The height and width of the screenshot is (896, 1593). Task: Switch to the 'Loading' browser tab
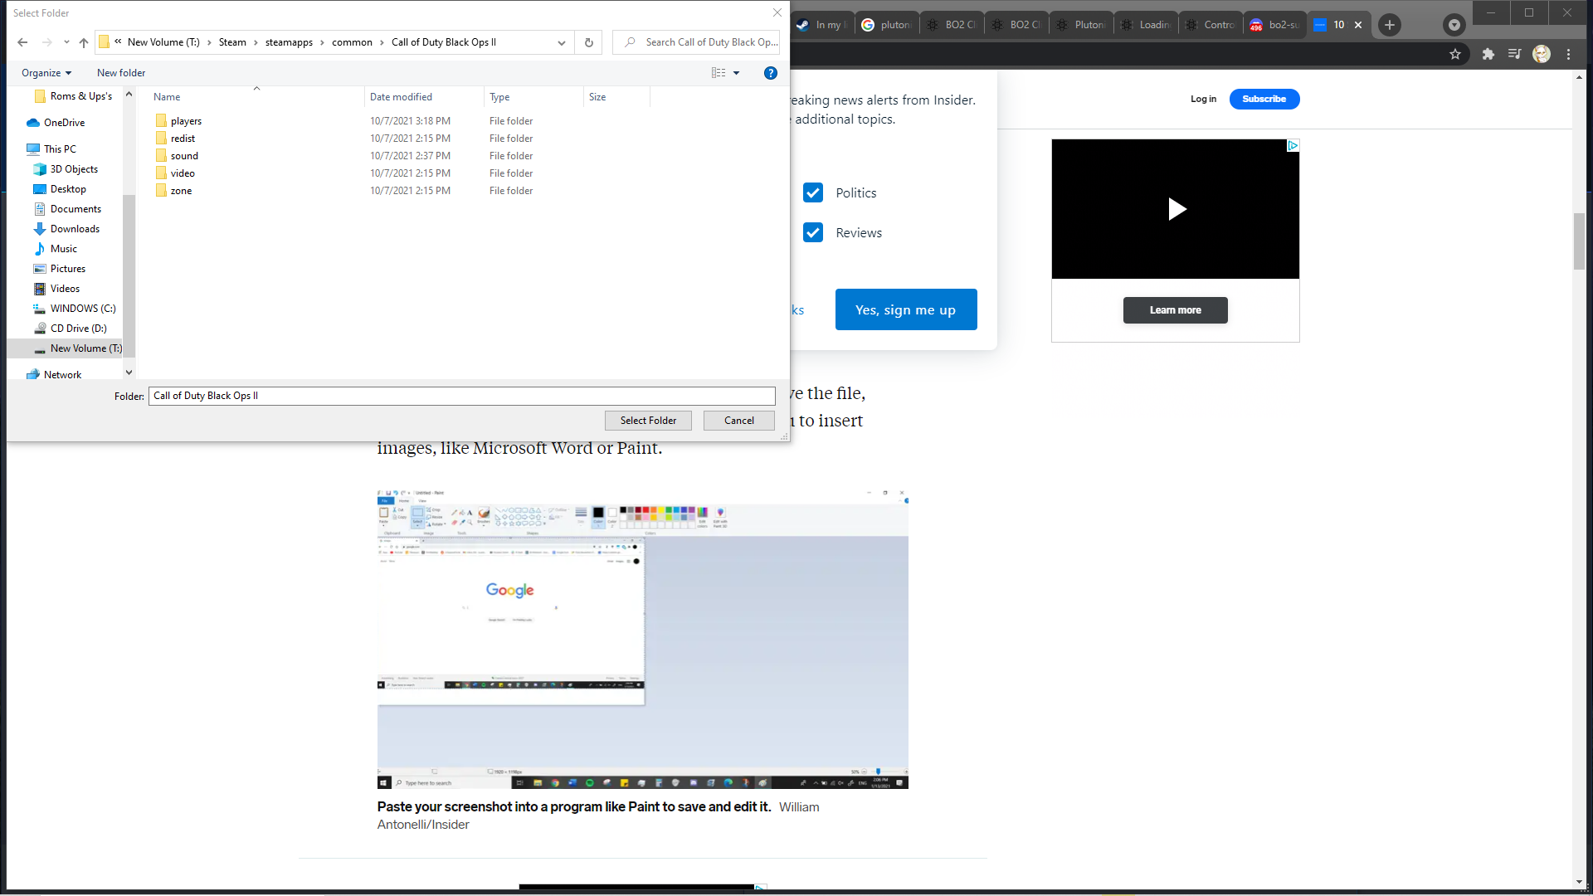(x=1146, y=25)
